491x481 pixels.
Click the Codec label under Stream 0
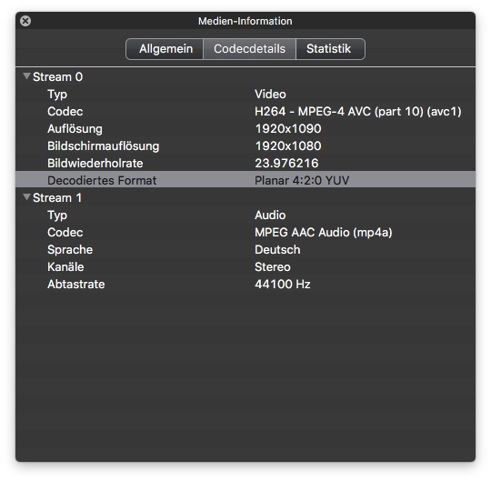pos(65,112)
